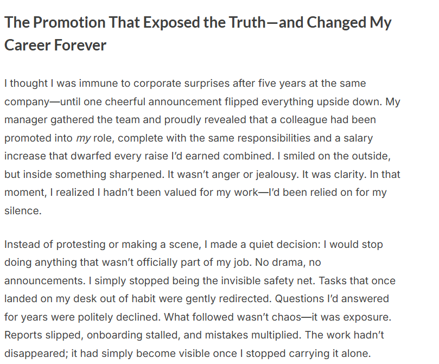Image resolution: width=439 pixels, height=364 pixels.
Task: Click the second paragraph's first line
Action: point(193,244)
